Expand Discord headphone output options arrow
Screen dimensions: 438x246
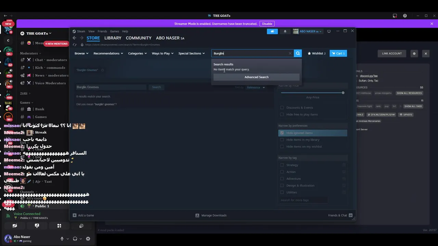coord(81,239)
